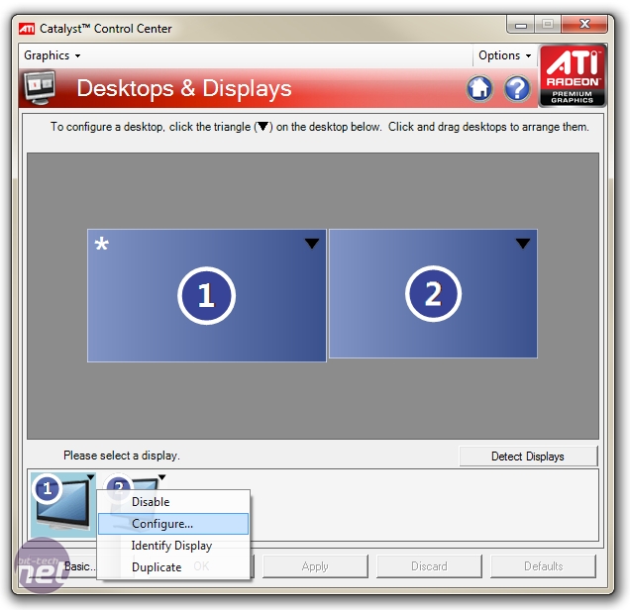Minimize the Catalyst Control Center window
Image resolution: width=630 pixels, height=610 pixels.
(521, 26)
